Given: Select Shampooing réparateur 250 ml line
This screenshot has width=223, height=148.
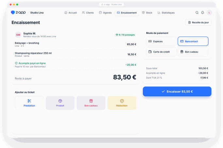Looking at the screenshot, I should (75, 54).
